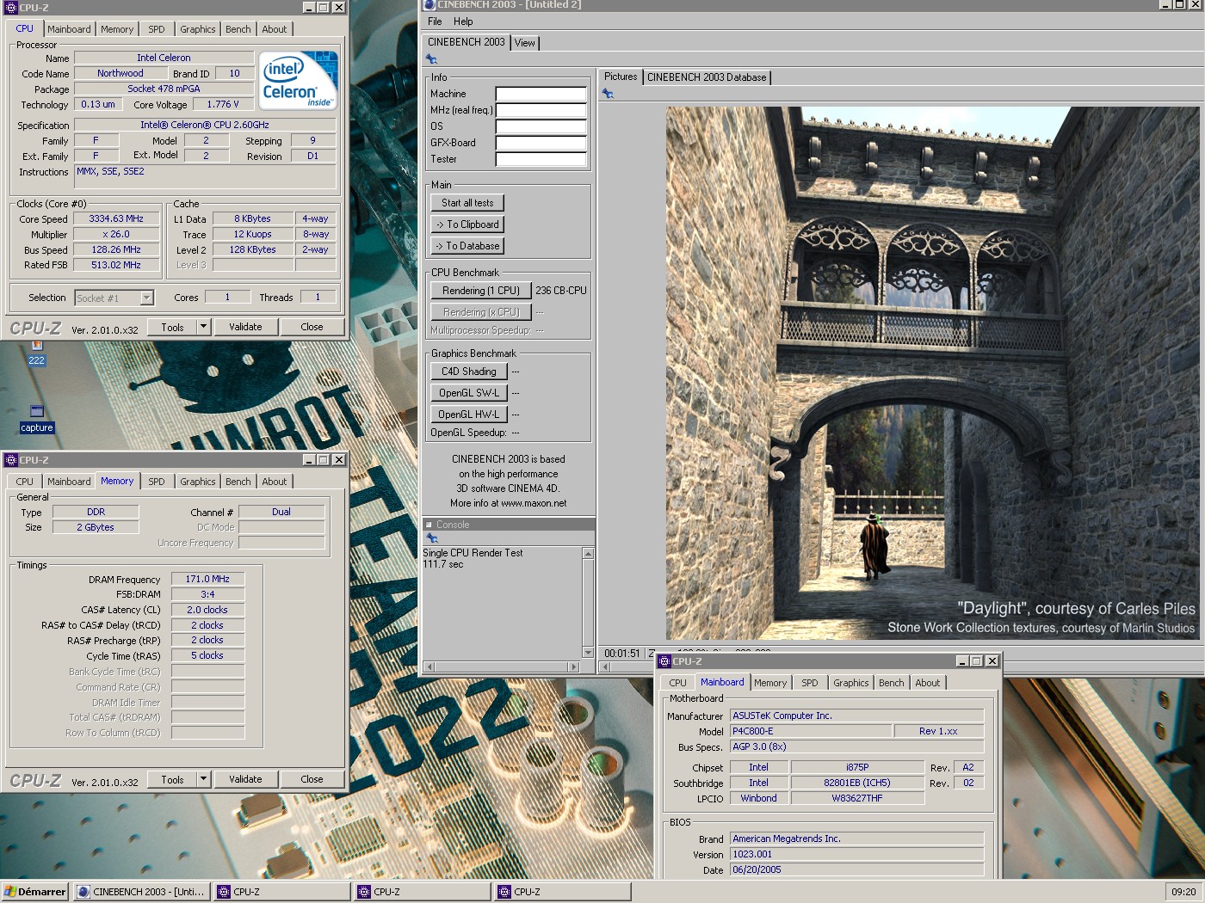Click the 3334.63 MHz core speed value
1205x903 pixels.
point(116,218)
